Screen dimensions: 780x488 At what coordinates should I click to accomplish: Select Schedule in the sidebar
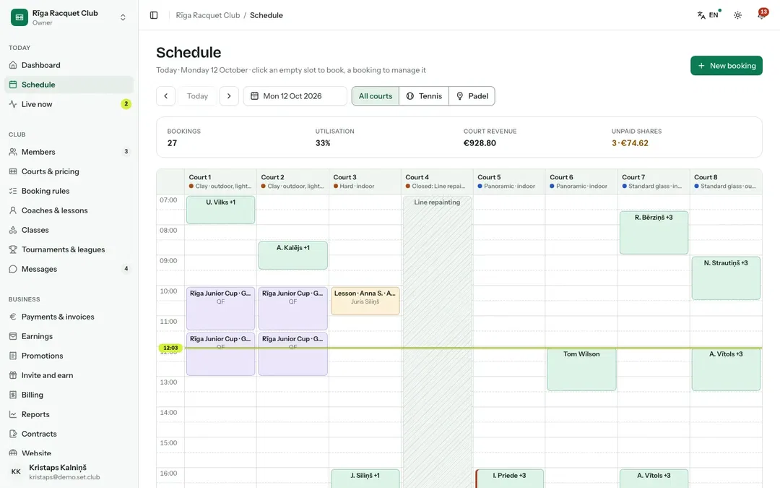[69, 85]
